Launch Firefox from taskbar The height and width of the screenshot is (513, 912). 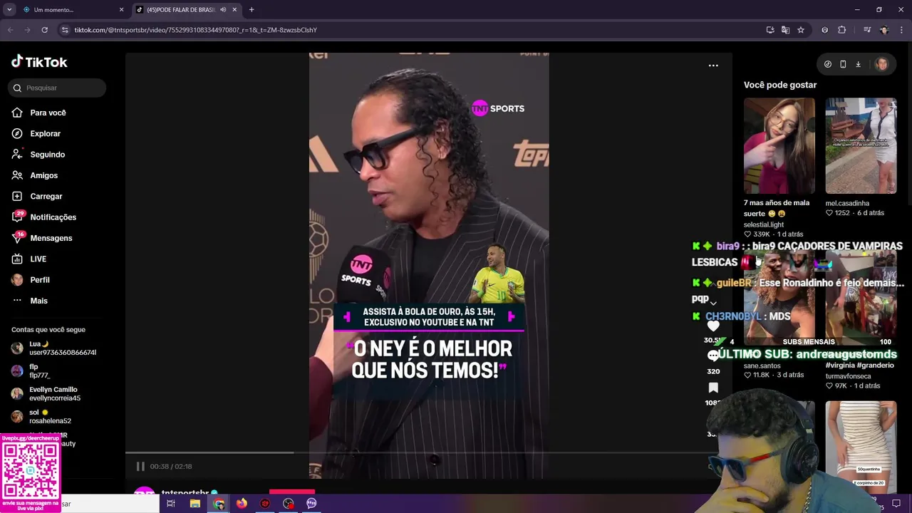click(x=242, y=504)
